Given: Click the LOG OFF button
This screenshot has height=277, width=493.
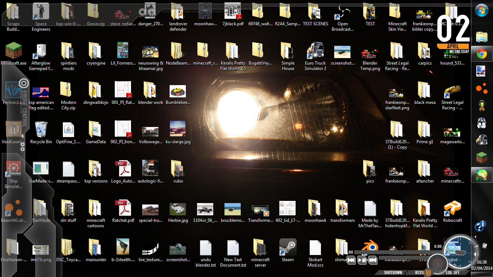Looking at the screenshot, I should pyautogui.click(x=453, y=273).
